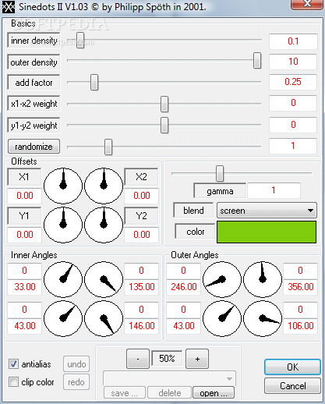
Task: Click the save... preset button
Action: tap(124, 393)
